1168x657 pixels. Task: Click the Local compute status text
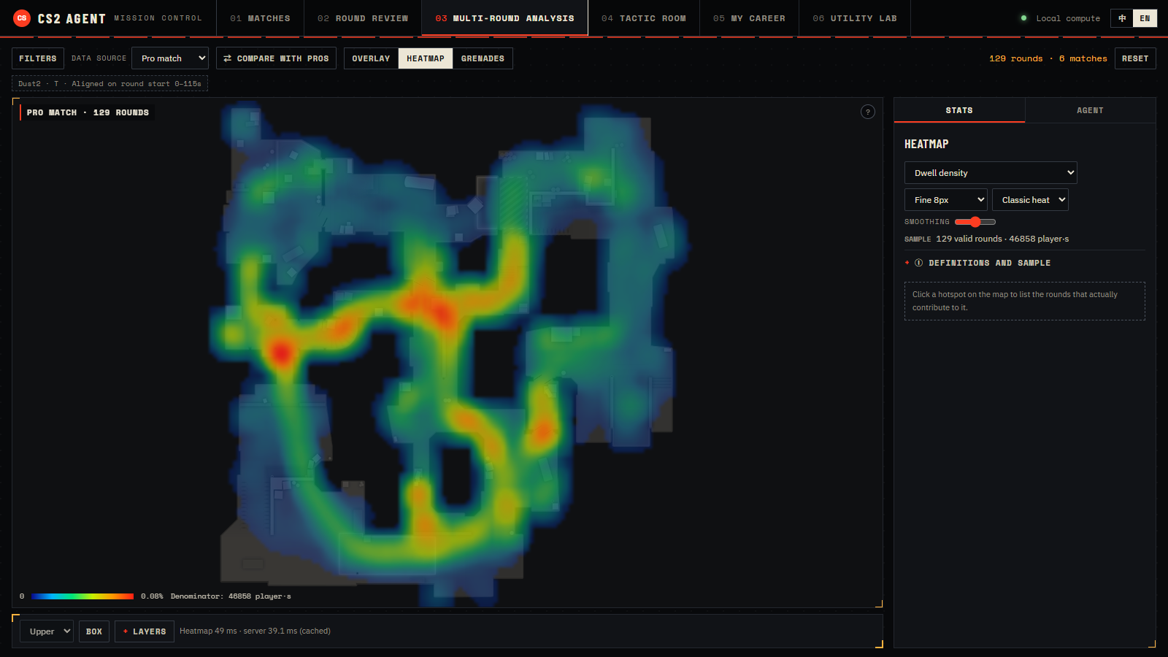(1068, 18)
